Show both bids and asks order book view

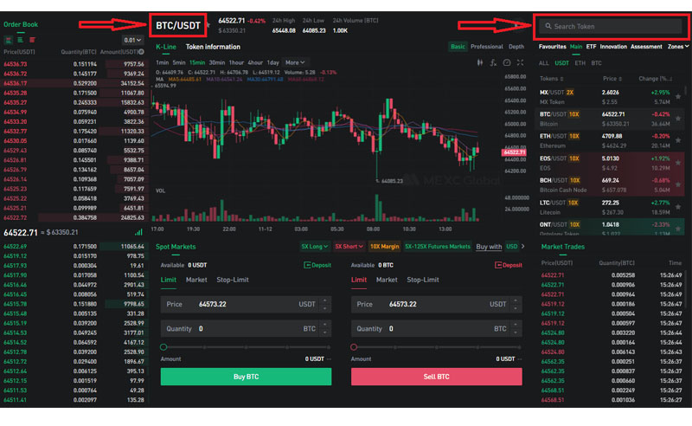click(x=9, y=40)
